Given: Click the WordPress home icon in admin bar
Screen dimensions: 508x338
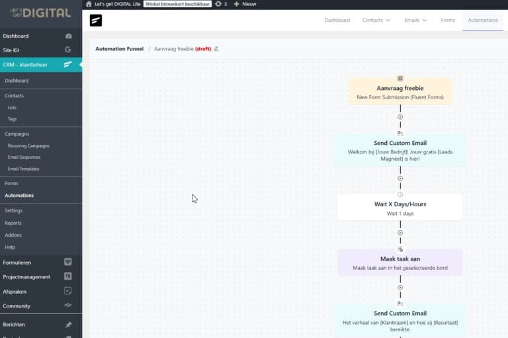Looking at the screenshot, I should pyautogui.click(x=89, y=4).
